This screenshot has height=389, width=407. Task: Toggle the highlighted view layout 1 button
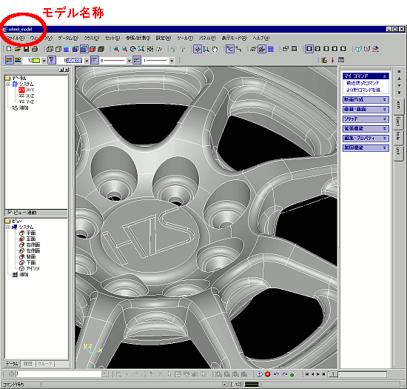pyautogui.click(x=309, y=49)
